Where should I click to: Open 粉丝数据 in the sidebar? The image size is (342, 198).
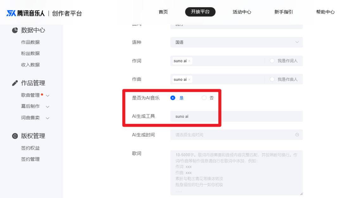tap(30, 53)
